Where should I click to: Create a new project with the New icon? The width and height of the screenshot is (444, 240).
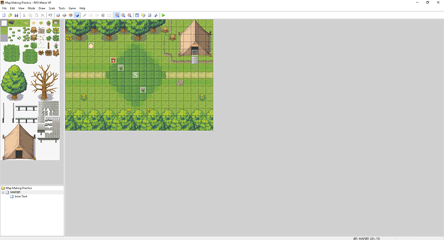pyautogui.click(x=4, y=15)
